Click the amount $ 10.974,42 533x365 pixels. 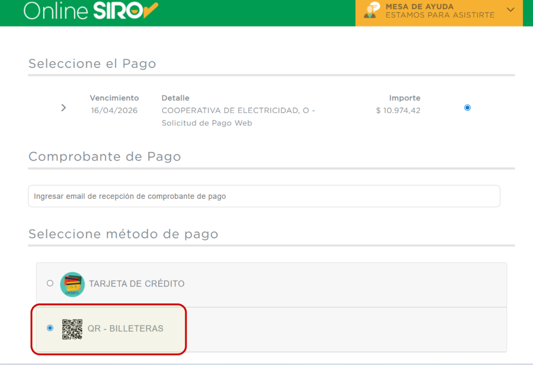(398, 110)
